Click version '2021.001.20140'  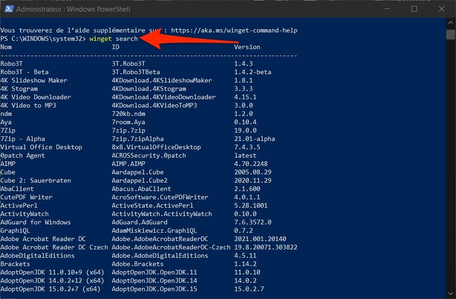click(260, 239)
